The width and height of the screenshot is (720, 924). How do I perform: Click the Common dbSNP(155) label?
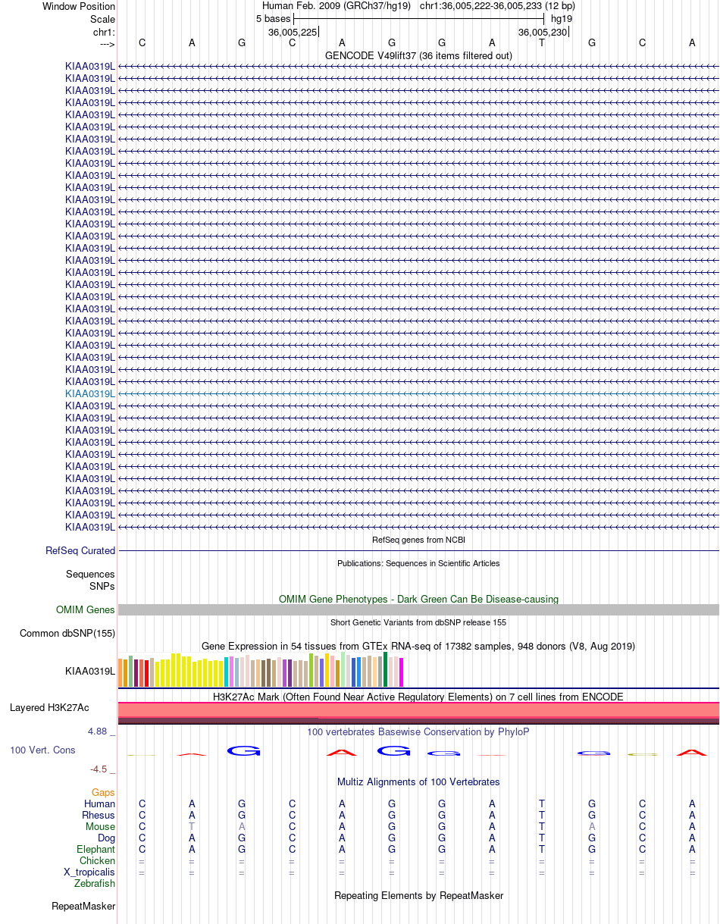click(x=67, y=634)
